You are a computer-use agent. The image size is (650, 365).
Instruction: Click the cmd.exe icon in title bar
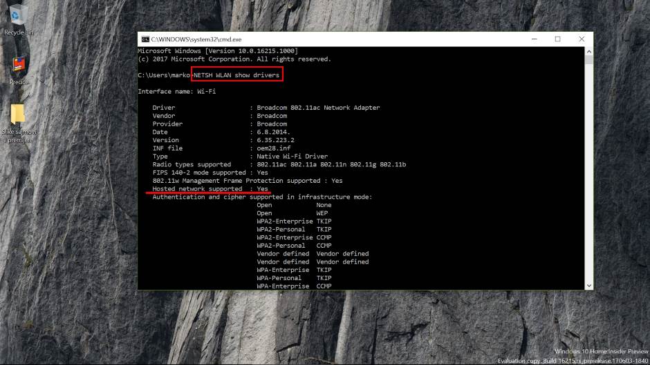point(145,39)
